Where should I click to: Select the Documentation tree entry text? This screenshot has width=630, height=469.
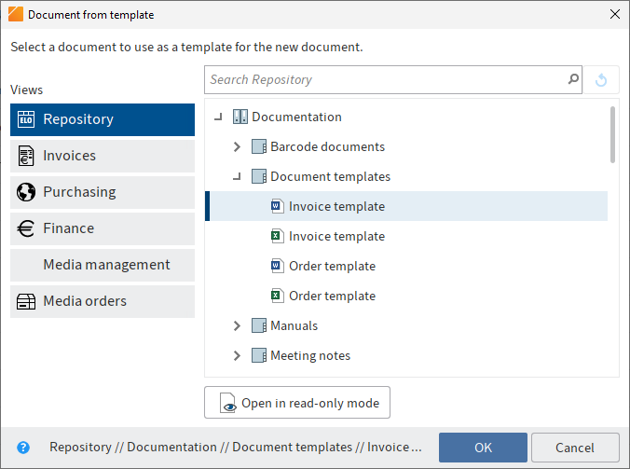296,117
